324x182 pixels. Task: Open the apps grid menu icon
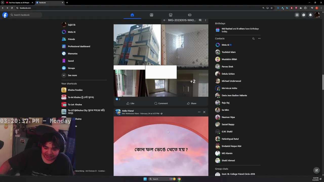click(x=297, y=15)
